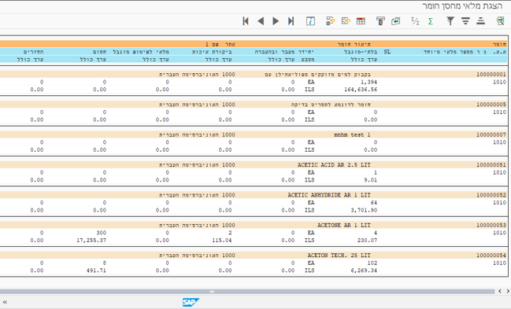Click description ACETONE AR 1 LIT

(344, 225)
